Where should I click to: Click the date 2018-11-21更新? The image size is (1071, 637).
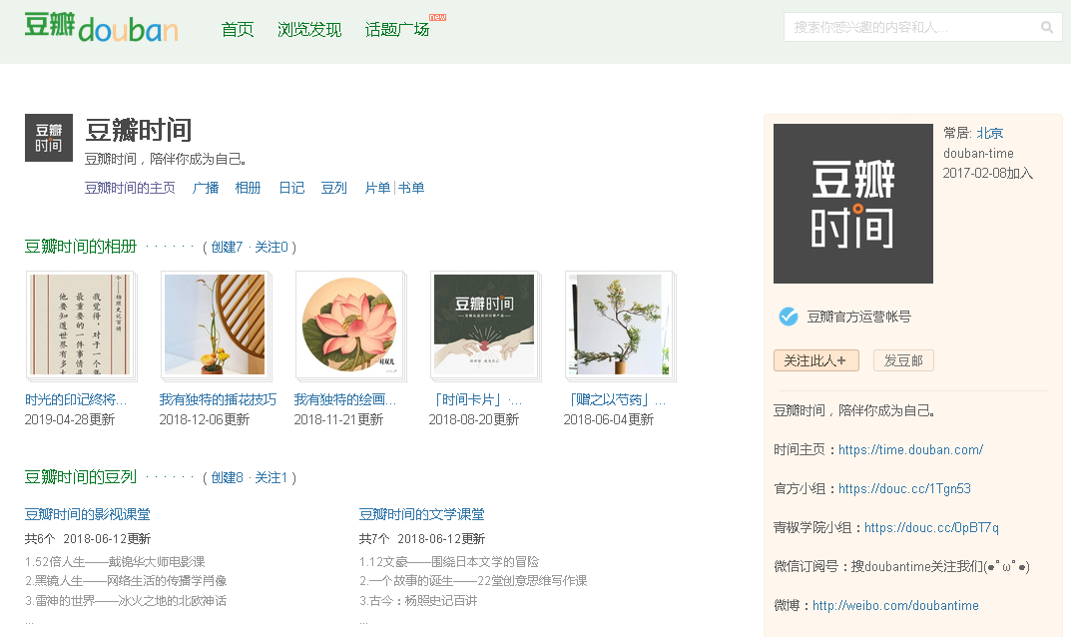pos(338,419)
